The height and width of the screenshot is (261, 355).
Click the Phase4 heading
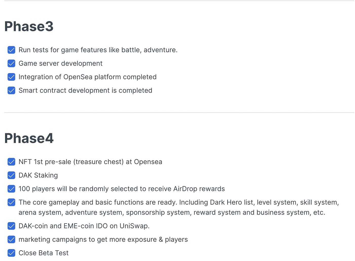click(x=29, y=138)
